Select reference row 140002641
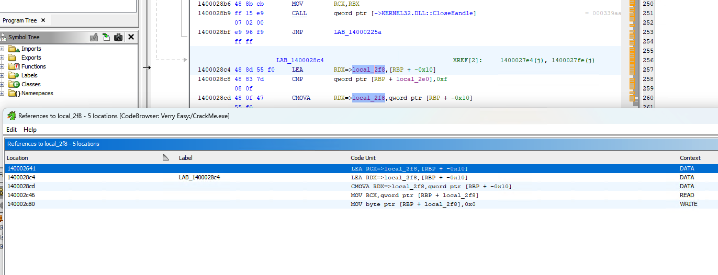Screen dimensions: 718x275 pos(361,168)
